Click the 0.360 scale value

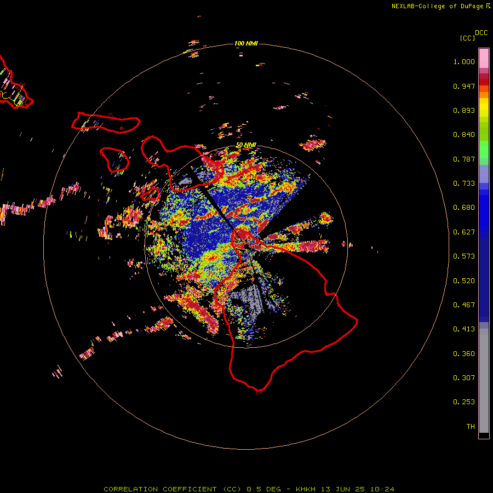[464, 354]
